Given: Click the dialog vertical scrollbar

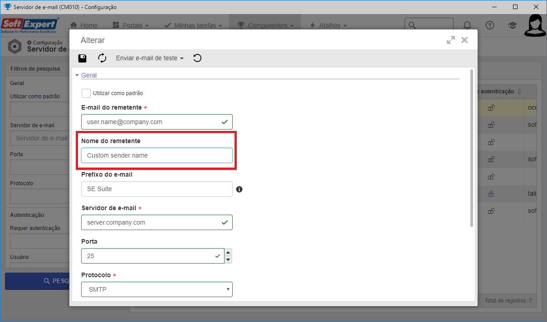Looking at the screenshot, I should pyautogui.click(x=472, y=148).
